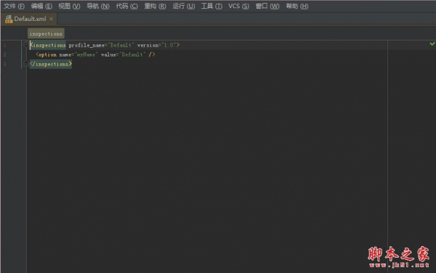This screenshot has width=436, height=273.
Task: Open the 视图 (V) menu
Action: (69, 6)
